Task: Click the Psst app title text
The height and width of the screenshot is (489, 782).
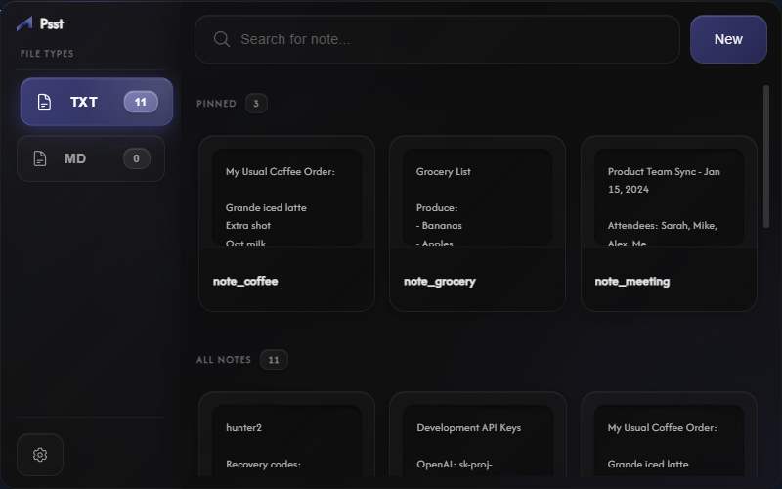Action: (52, 23)
